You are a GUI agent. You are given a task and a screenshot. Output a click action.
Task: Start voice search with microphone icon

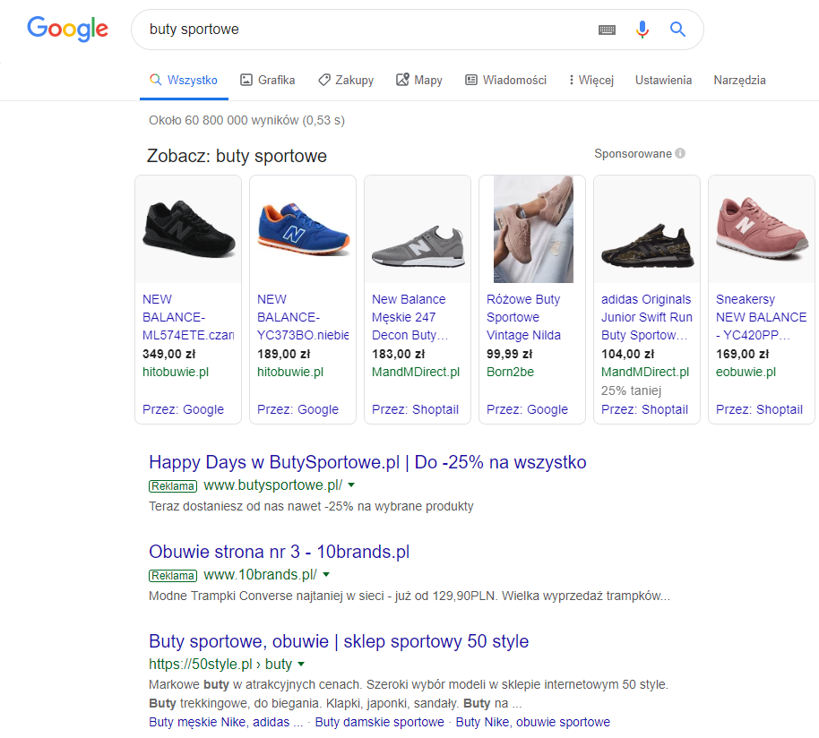tap(642, 30)
